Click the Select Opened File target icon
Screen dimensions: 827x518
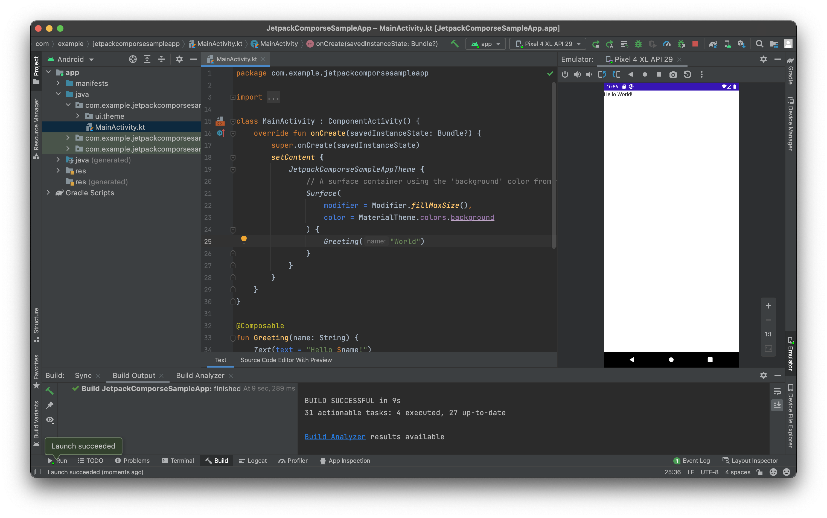coord(133,59)
